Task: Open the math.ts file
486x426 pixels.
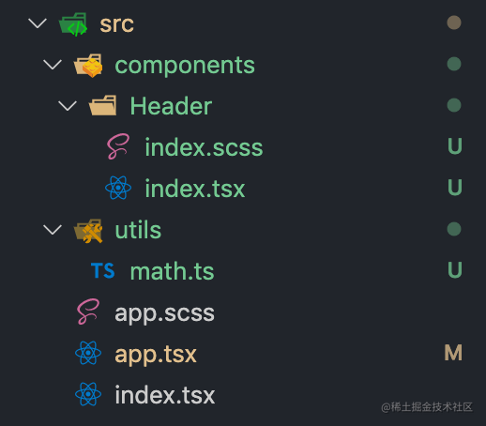Action: click(x=172, y=271)
